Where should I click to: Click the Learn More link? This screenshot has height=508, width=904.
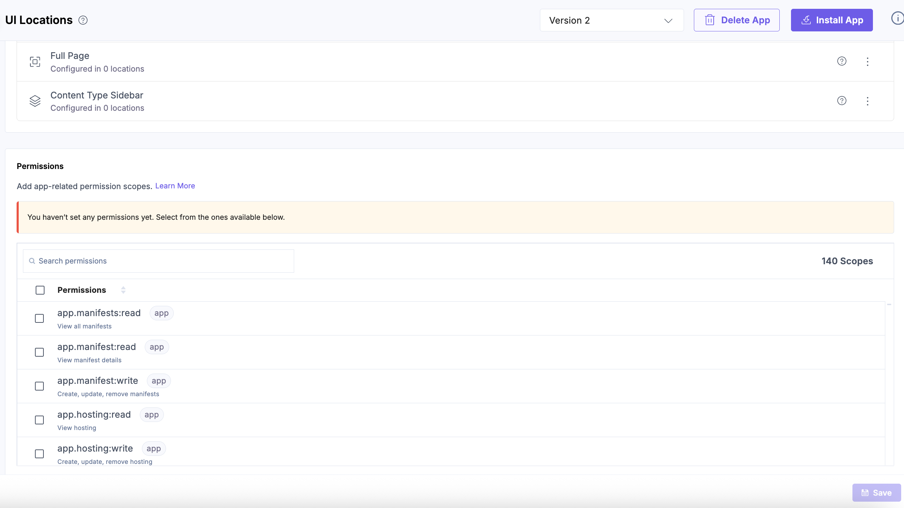[175, 186]
